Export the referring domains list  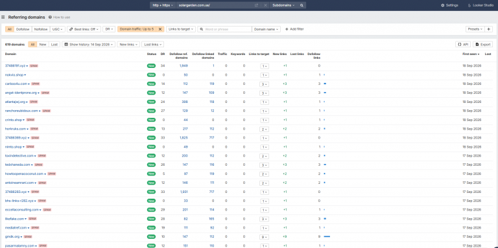(x=482, y=45)
